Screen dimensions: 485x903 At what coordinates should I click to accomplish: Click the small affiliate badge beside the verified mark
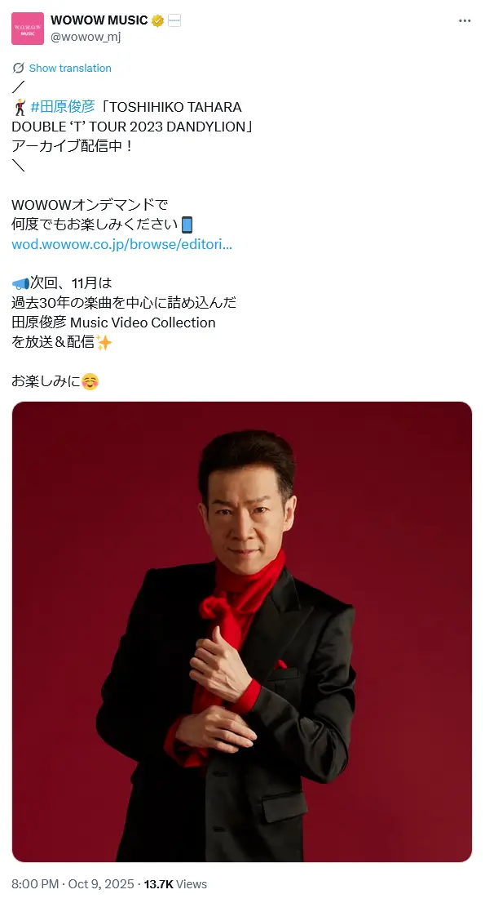coord(174,20)
